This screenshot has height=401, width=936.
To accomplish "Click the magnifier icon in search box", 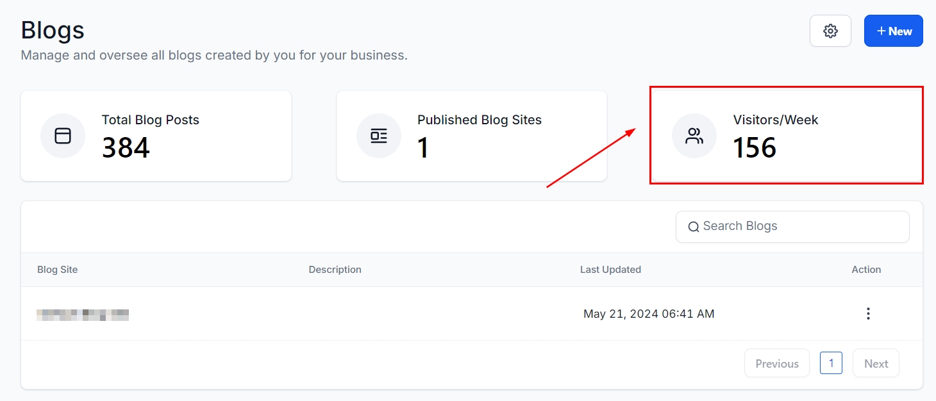I will click(x=693, y=227).
